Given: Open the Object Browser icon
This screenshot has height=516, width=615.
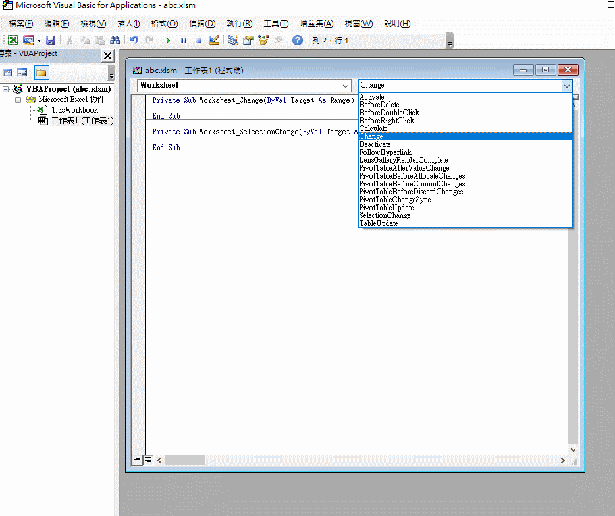Looking at the screenshot, I should point(263,40).
